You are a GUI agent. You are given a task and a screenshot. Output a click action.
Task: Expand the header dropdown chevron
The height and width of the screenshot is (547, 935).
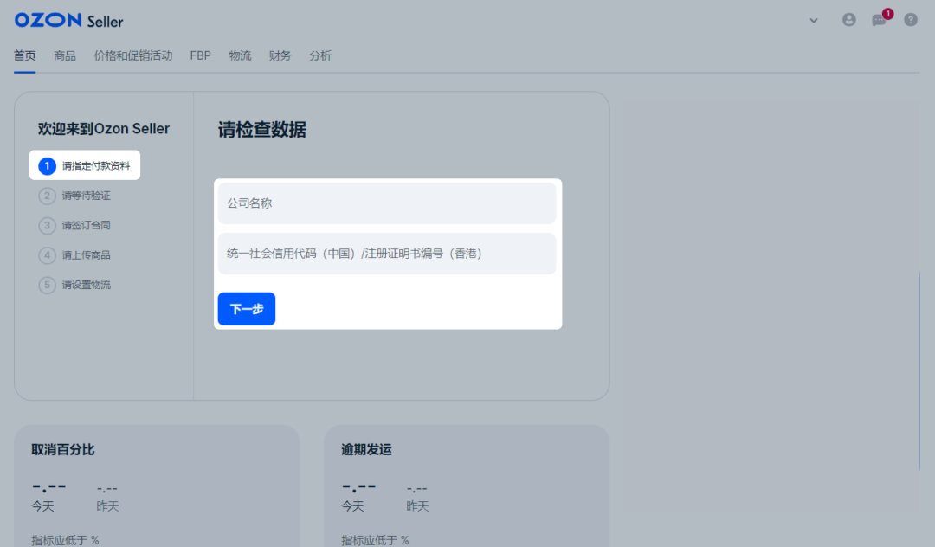813,20
